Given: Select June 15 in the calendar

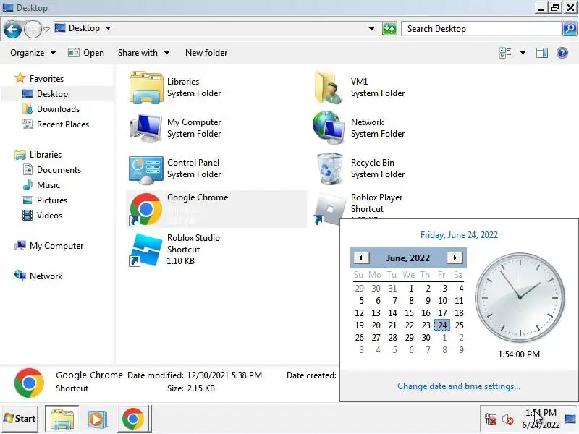Looking at the screenshot, I should 409,313.
